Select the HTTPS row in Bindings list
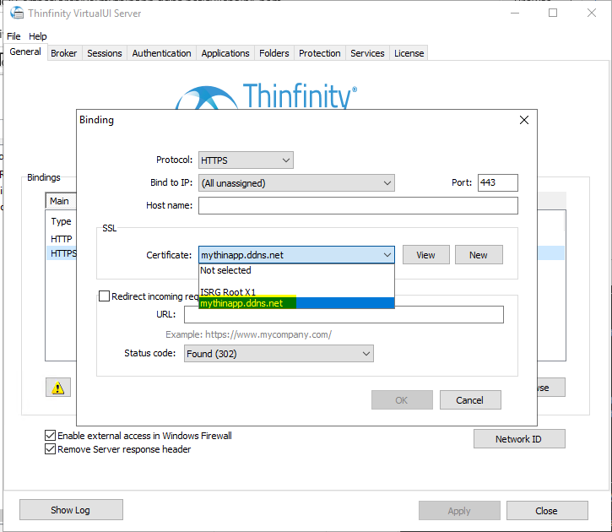Screen dimensions: 612x532 pos(63,253)
